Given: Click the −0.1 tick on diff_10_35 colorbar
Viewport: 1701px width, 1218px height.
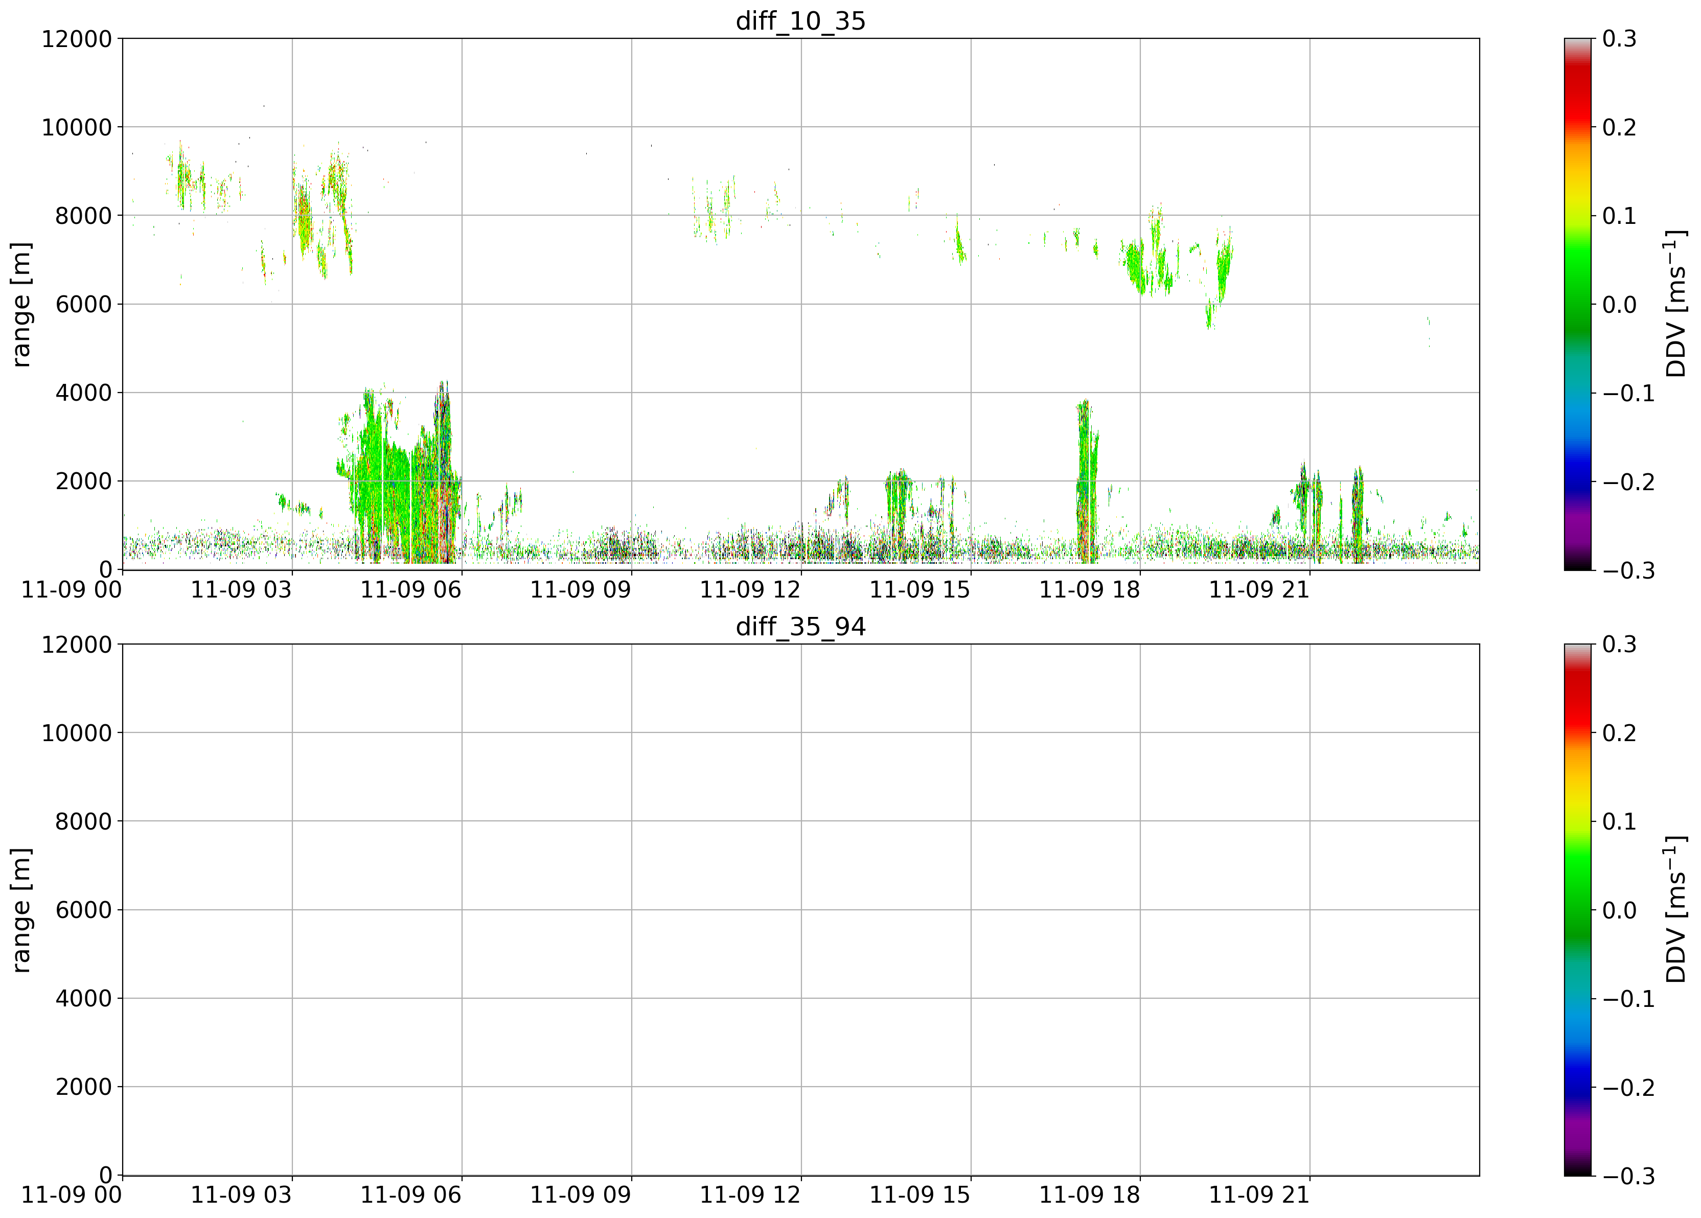Looking at the screenshot, I should pyautogui.click(x=1629, y=392).
